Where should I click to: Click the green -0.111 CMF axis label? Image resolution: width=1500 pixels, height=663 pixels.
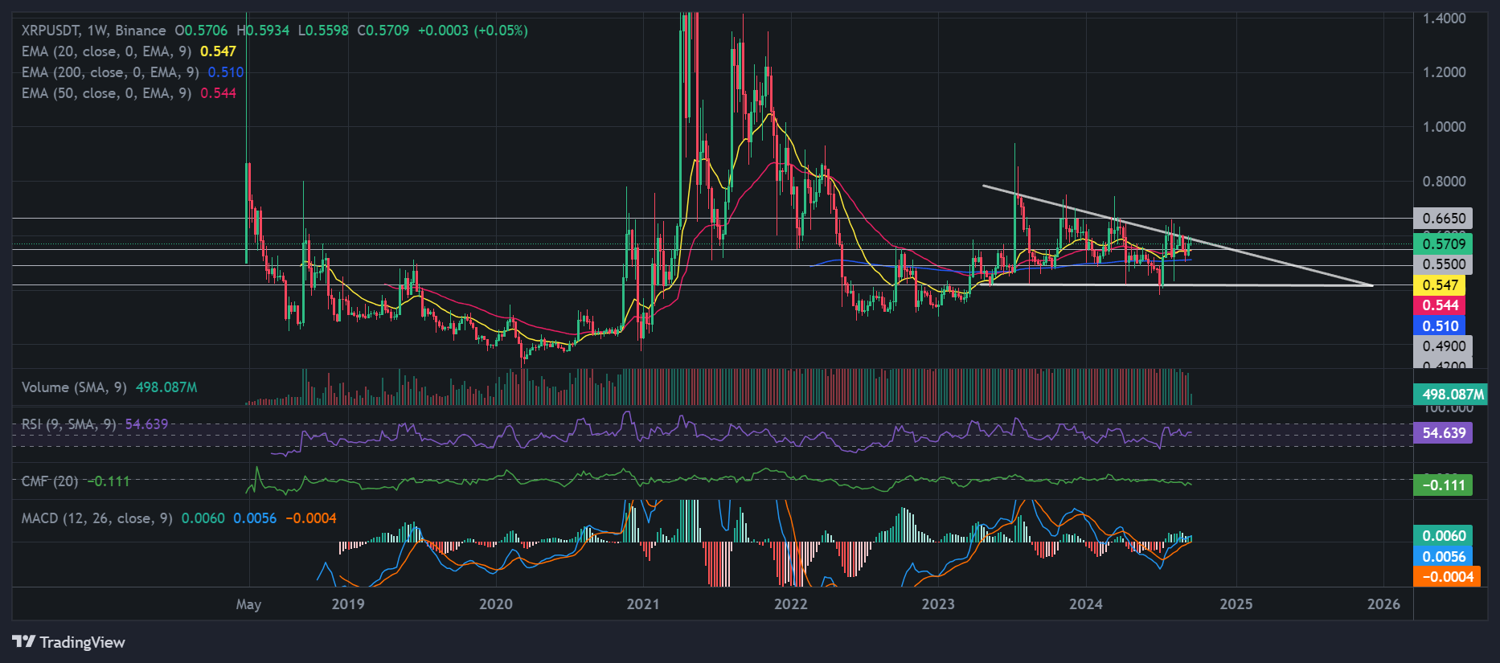[x=1445, y=485]
